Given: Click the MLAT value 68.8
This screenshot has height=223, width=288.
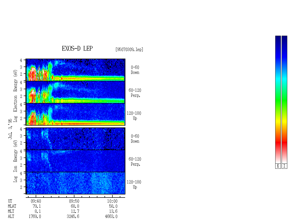Looking at the screenshot, I should click(75, 206).
